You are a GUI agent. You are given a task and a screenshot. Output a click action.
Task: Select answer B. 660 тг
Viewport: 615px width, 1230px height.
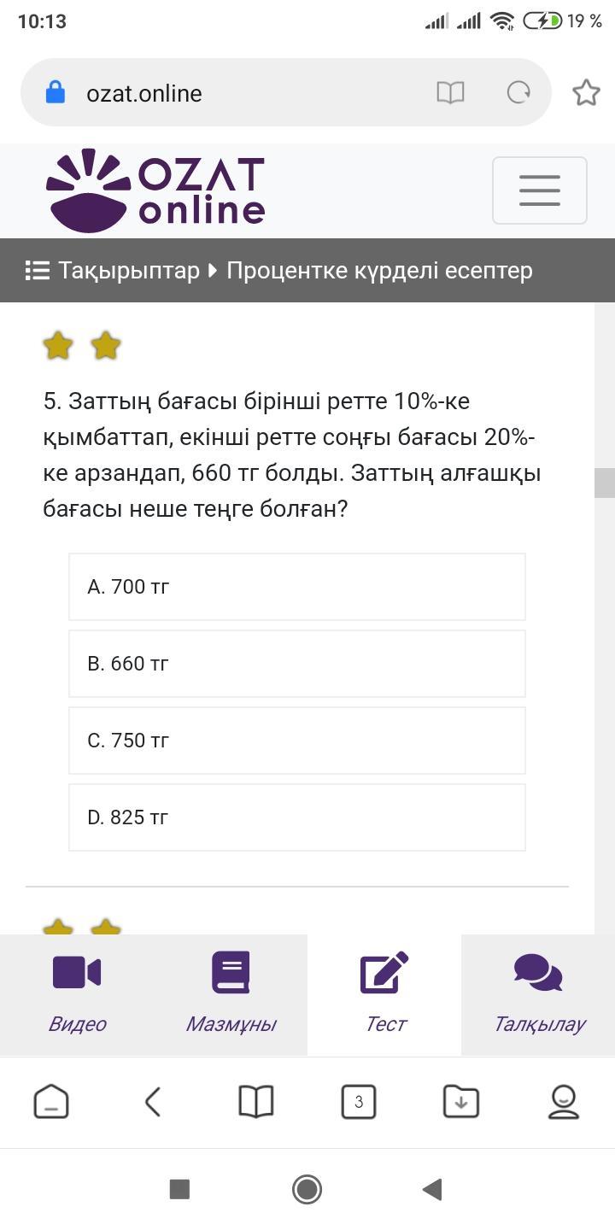point(296,664)
